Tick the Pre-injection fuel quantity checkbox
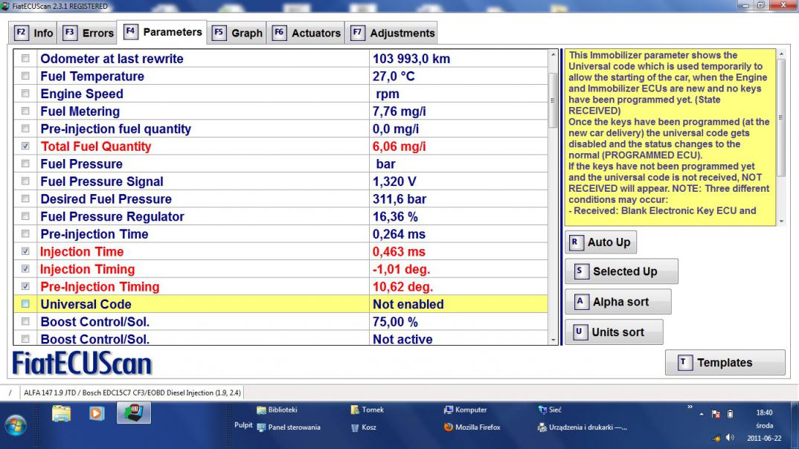The height and width of the screenshot is (449, 799). [x=25, y=129]
